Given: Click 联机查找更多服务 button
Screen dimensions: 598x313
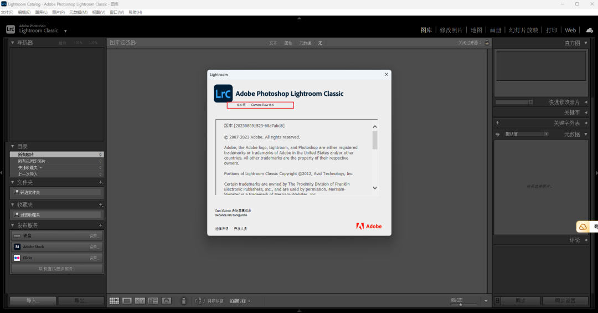Looking at the screenshot, I should tap(57, 269).
